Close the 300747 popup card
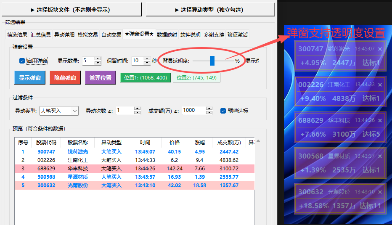The width and height of the screenshot is (392, 225). coord(380,49)
